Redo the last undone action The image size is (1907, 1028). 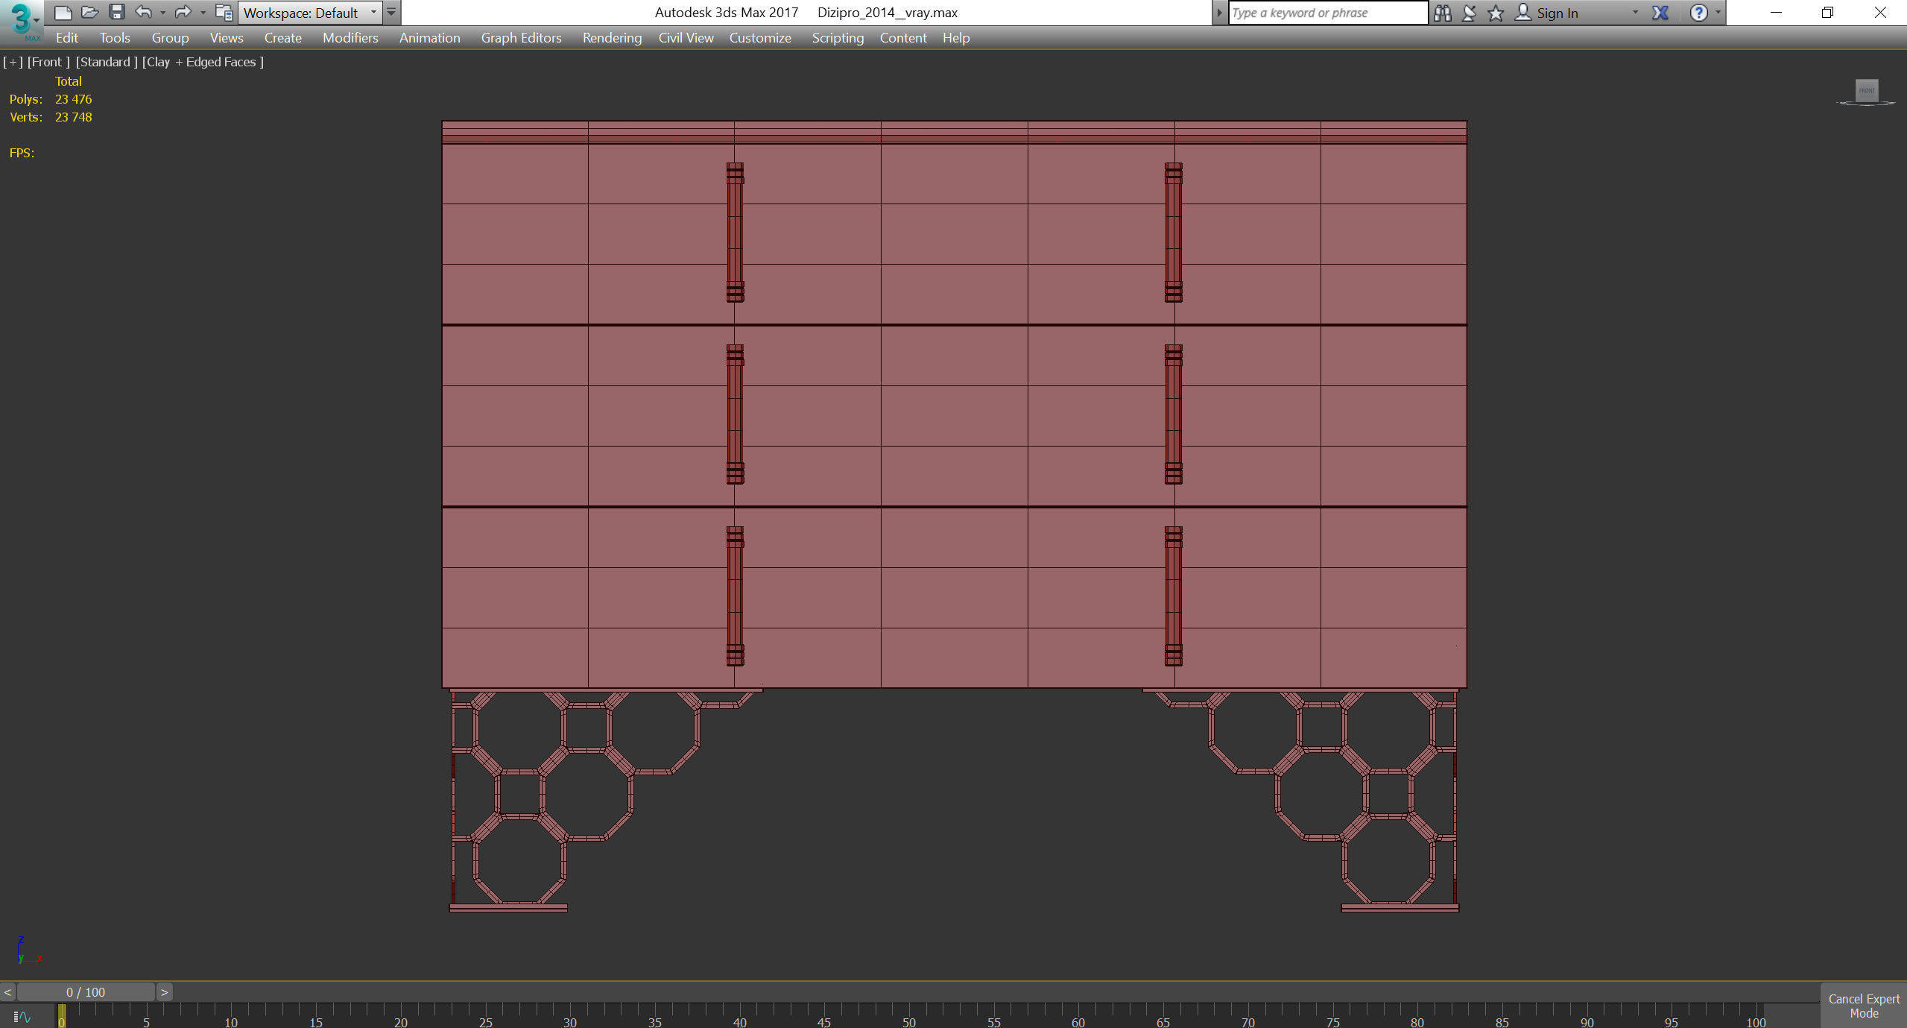[182, 12]
